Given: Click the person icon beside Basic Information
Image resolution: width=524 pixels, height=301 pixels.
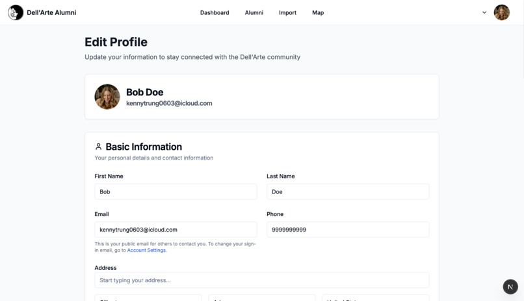Looking at the screenshot, I should click(x=98, y=147).
